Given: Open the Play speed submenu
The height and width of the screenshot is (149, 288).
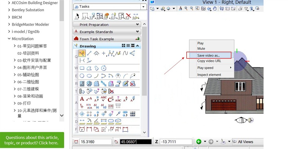Looking at the screenshot, I should (212, 68).
